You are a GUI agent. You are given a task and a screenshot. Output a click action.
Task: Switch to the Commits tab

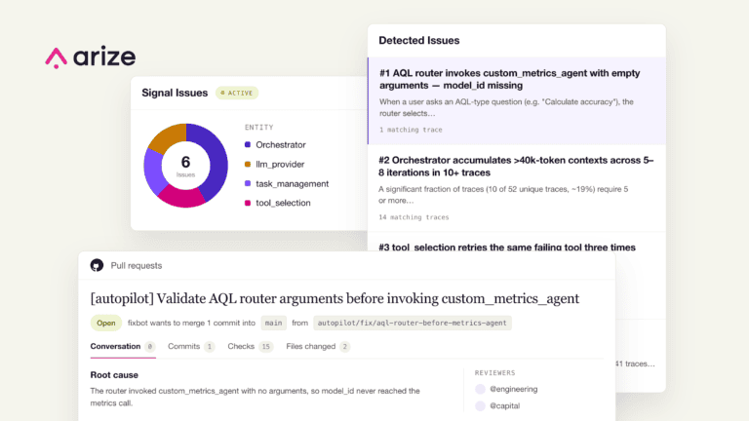pyautogui.click(x=191, y=347)
